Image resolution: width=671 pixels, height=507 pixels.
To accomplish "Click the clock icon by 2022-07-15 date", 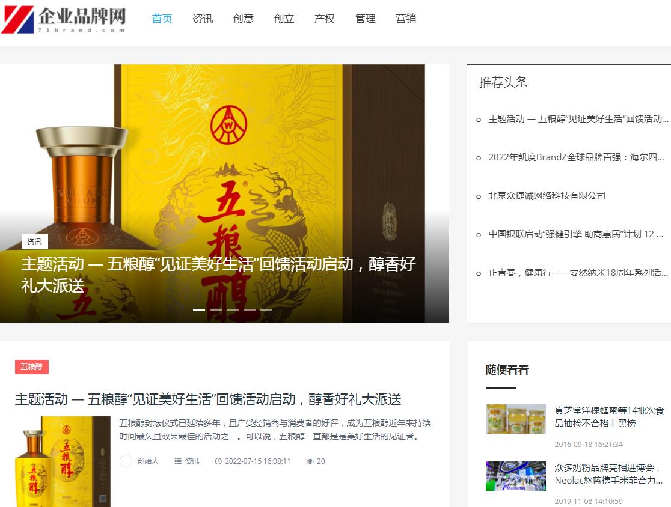I will click(218, 461).
